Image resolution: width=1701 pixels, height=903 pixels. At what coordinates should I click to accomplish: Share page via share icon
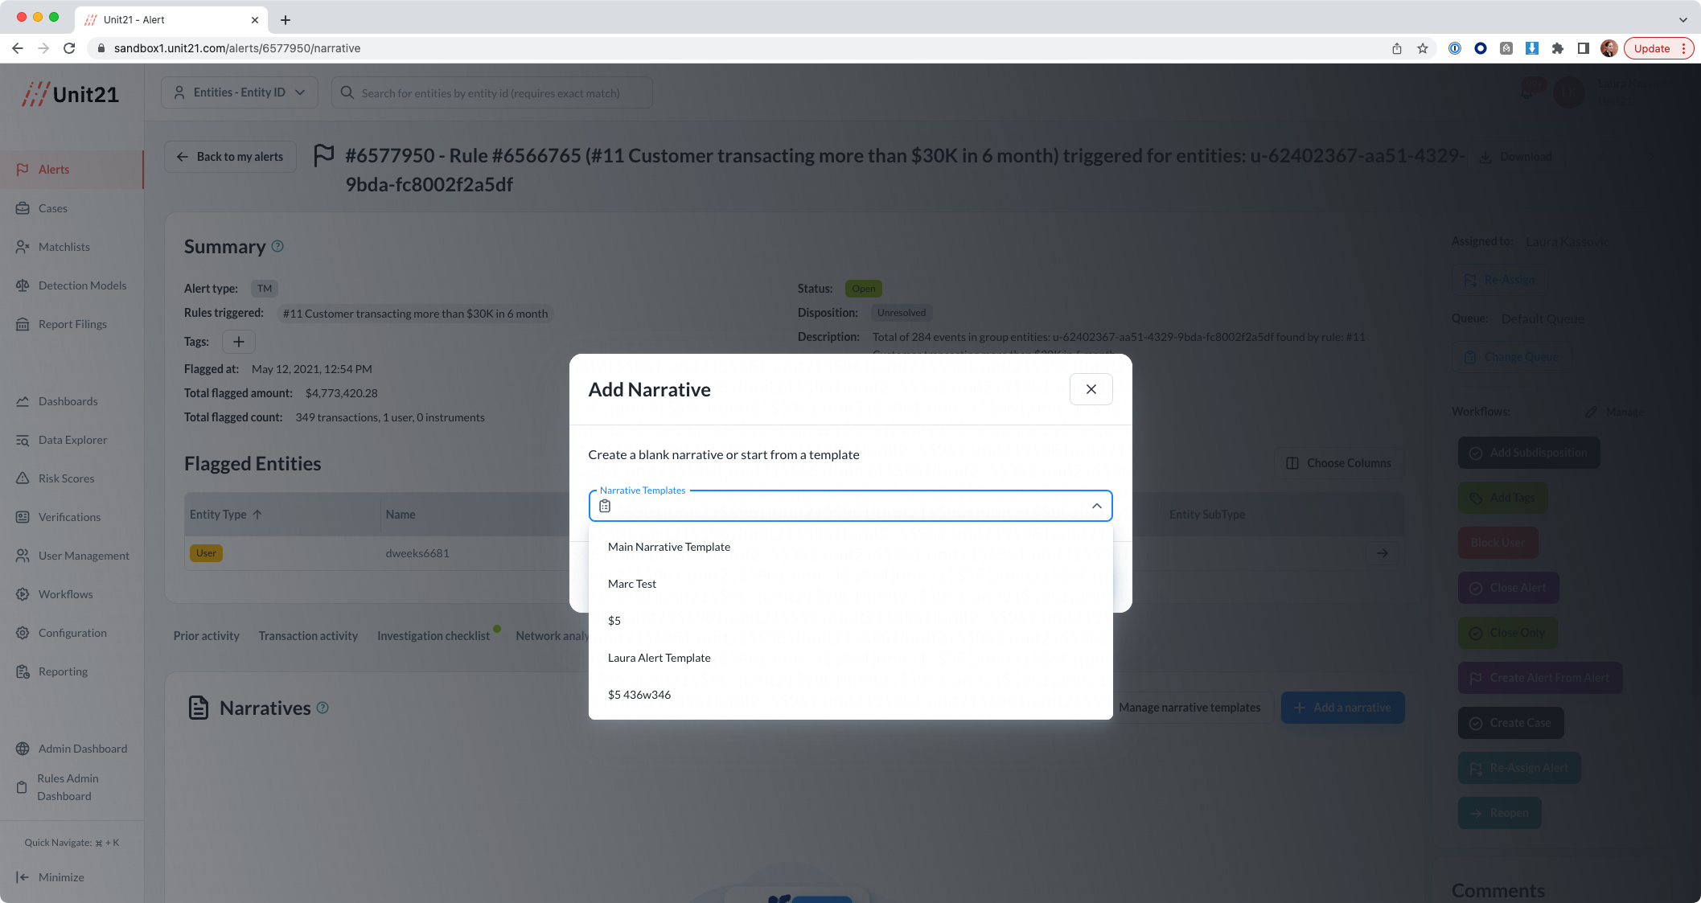tap(1397, 48)
